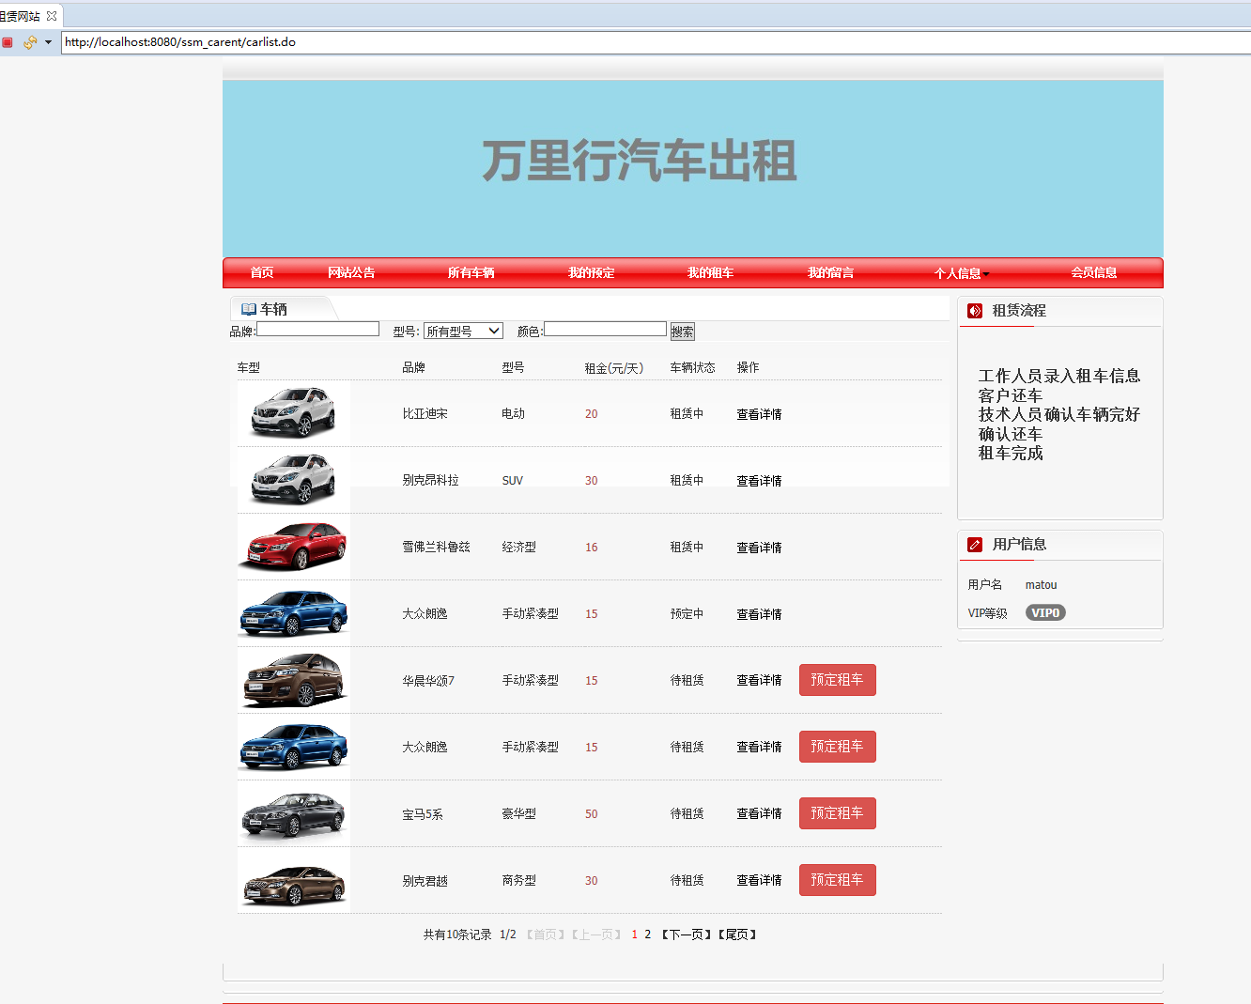Screen dimensions: 1251x1004
Task: Click the VIP0 level badge
Action: tap(1045, 612)
